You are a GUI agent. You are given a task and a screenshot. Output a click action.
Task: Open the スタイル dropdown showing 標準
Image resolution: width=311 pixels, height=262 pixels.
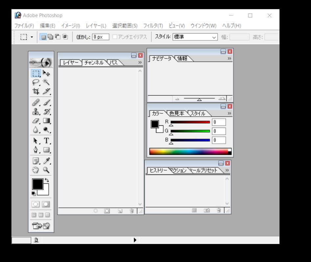tap(195, 37)
